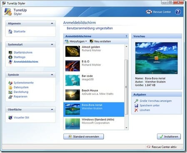Click Standard verwenden button

coord(84,136)
